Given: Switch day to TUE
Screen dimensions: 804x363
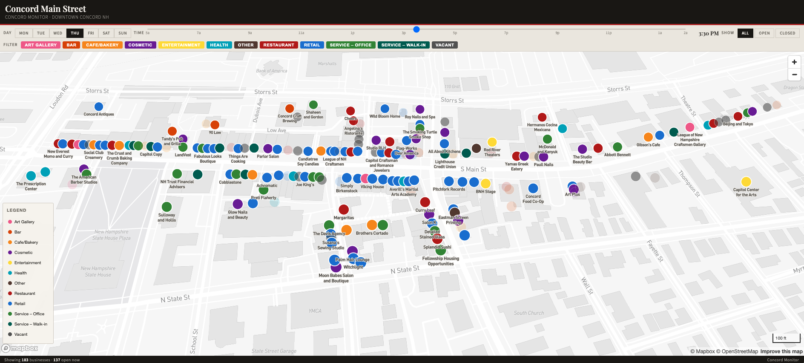Looking at the screenshot, I should (x=41, y=33).
